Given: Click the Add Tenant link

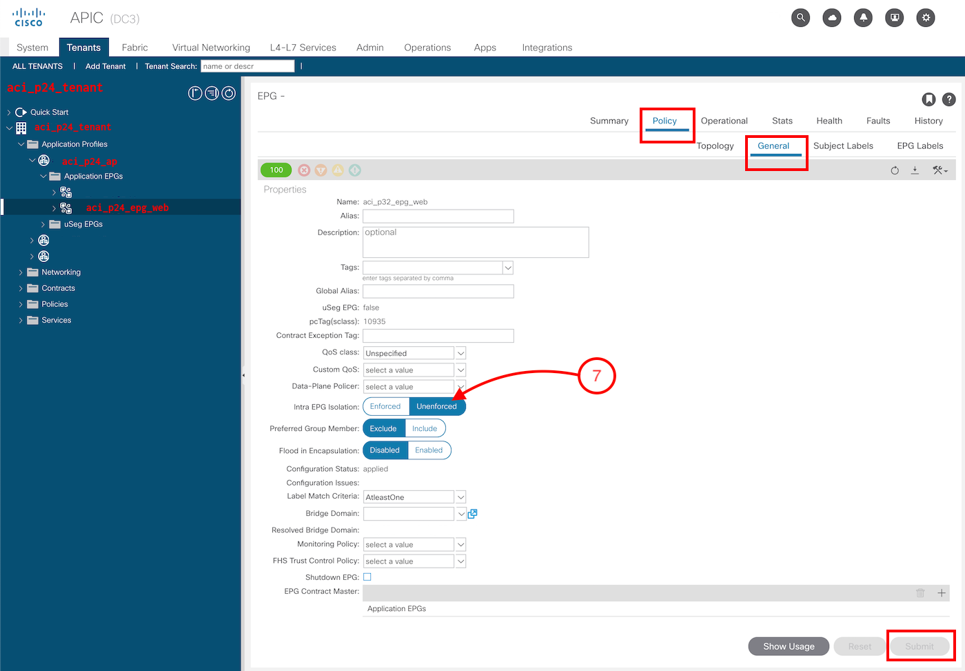Looking at the screenshot, I should [x=105, y=66].
